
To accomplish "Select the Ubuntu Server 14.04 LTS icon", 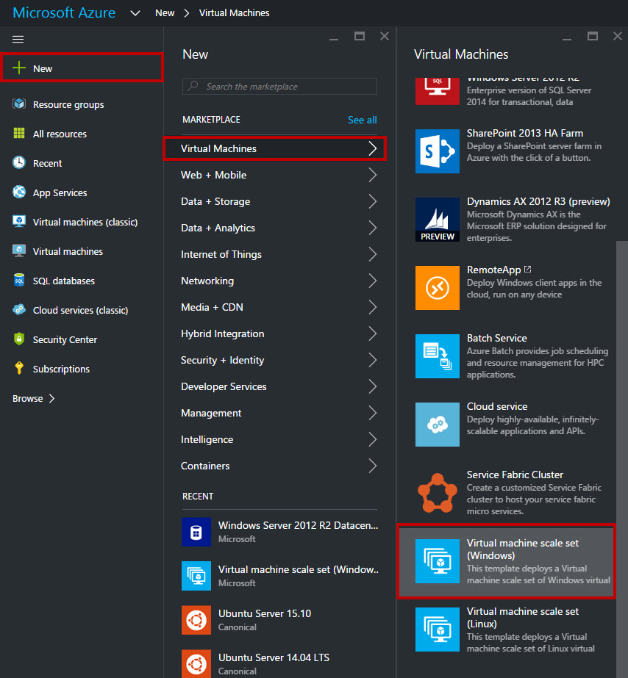I will [196, 664].
